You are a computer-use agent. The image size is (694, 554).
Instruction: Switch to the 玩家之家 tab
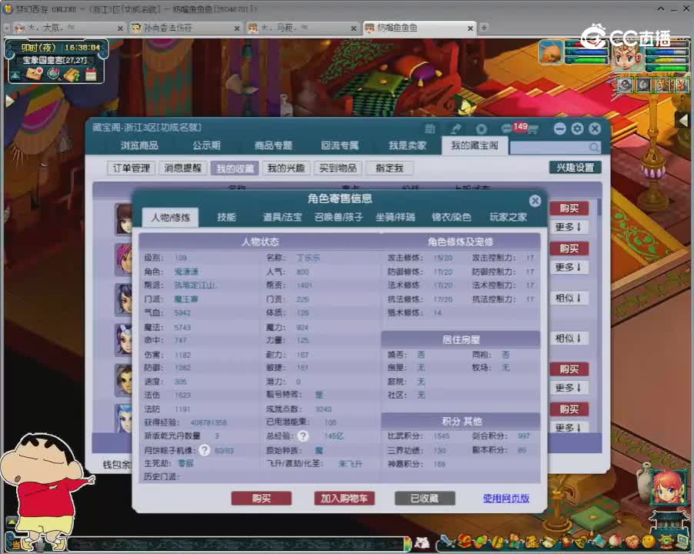pyautogui.click(x=508, y=217)
